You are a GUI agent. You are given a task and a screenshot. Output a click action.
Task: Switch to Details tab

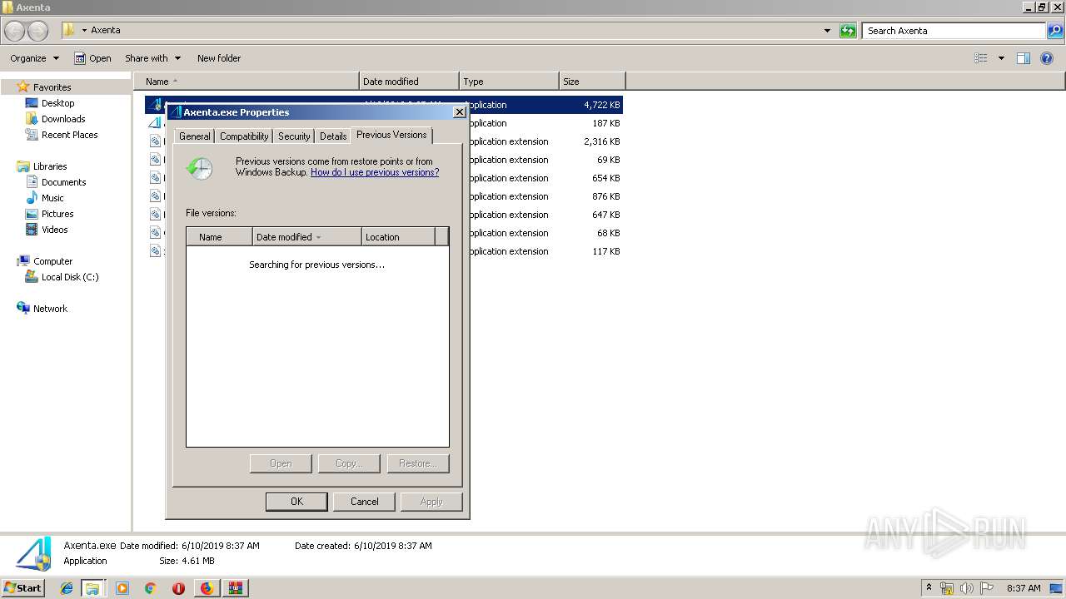click(x=333, y=136)
